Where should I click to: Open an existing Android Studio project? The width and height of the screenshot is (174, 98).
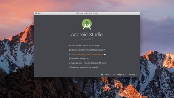[x=88, y=50]
